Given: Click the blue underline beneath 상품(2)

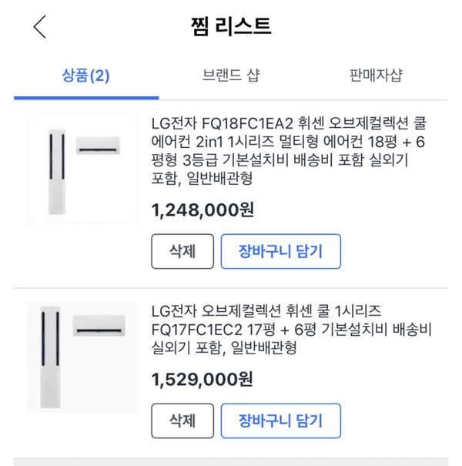Looking at the screenshot, I should 85,98.
